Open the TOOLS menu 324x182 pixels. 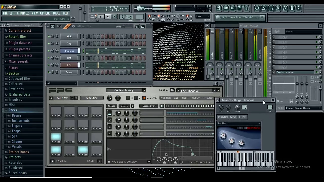coord(56,13)
